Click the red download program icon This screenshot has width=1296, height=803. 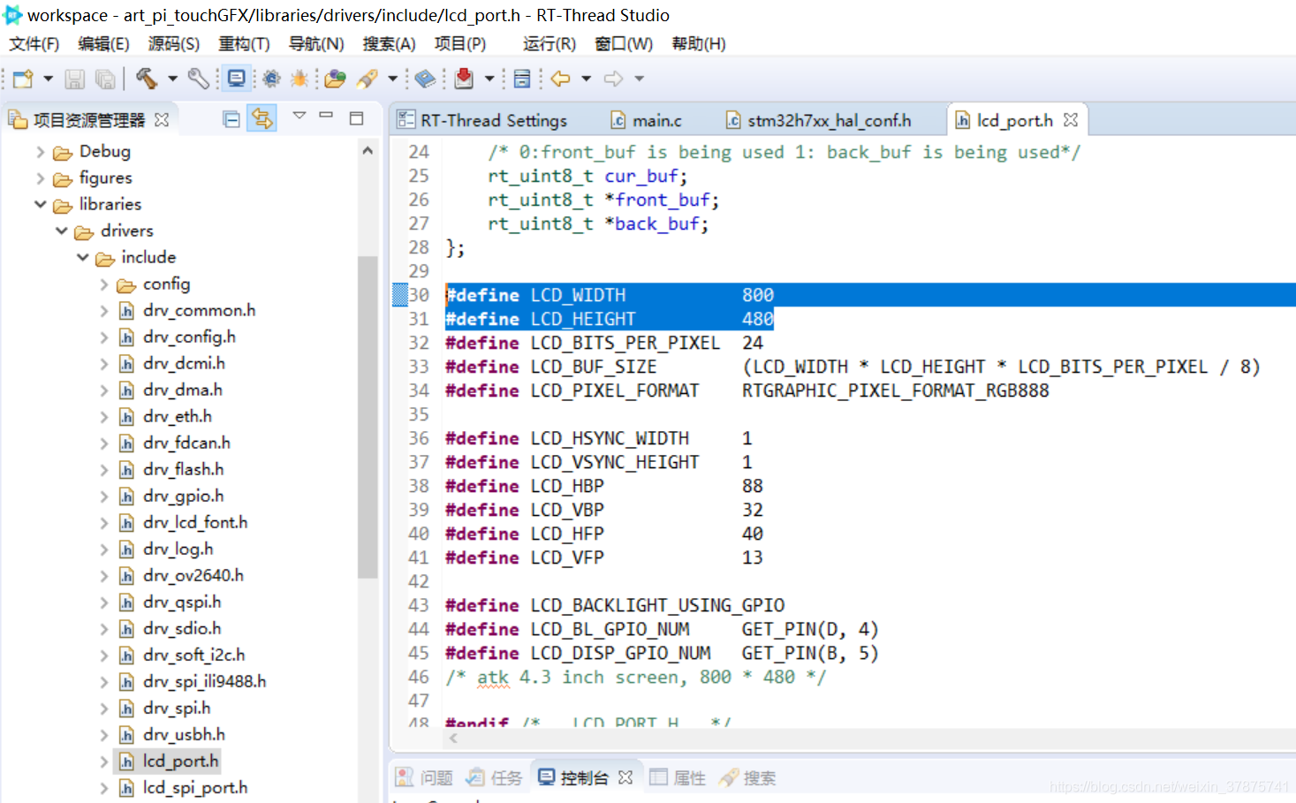[464, 79]
